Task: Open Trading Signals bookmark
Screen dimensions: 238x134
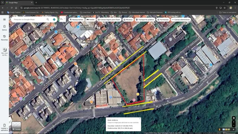Action: coord(50,13)
